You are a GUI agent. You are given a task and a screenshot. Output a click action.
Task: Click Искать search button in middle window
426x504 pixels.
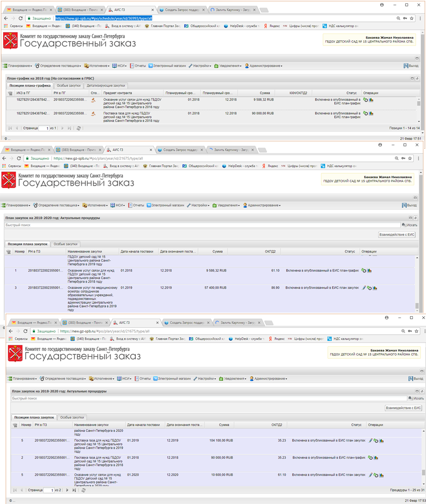(410, 225)
